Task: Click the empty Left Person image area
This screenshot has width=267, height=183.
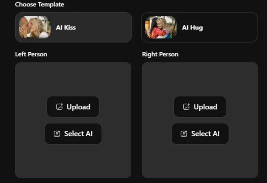Action: pyautogui.click(x=73, y=159)
